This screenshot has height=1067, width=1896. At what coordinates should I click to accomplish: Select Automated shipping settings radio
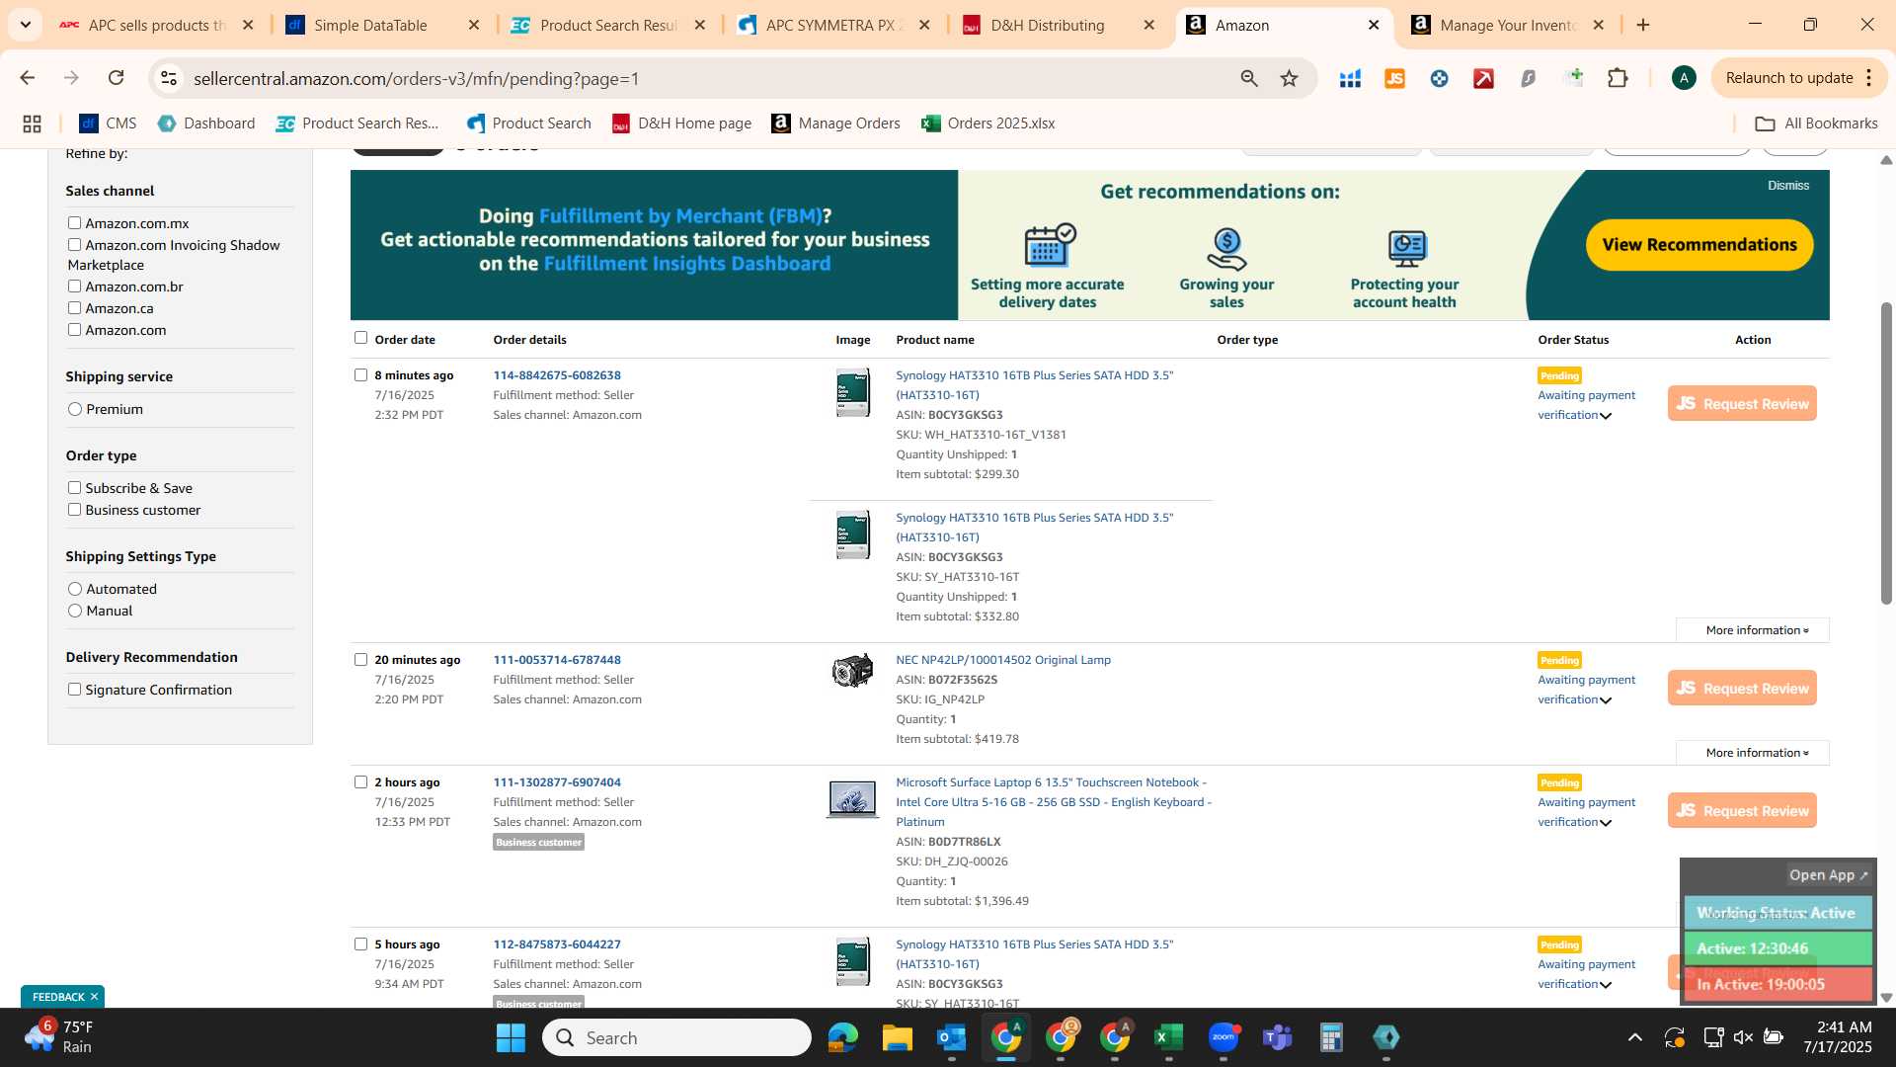75,589
